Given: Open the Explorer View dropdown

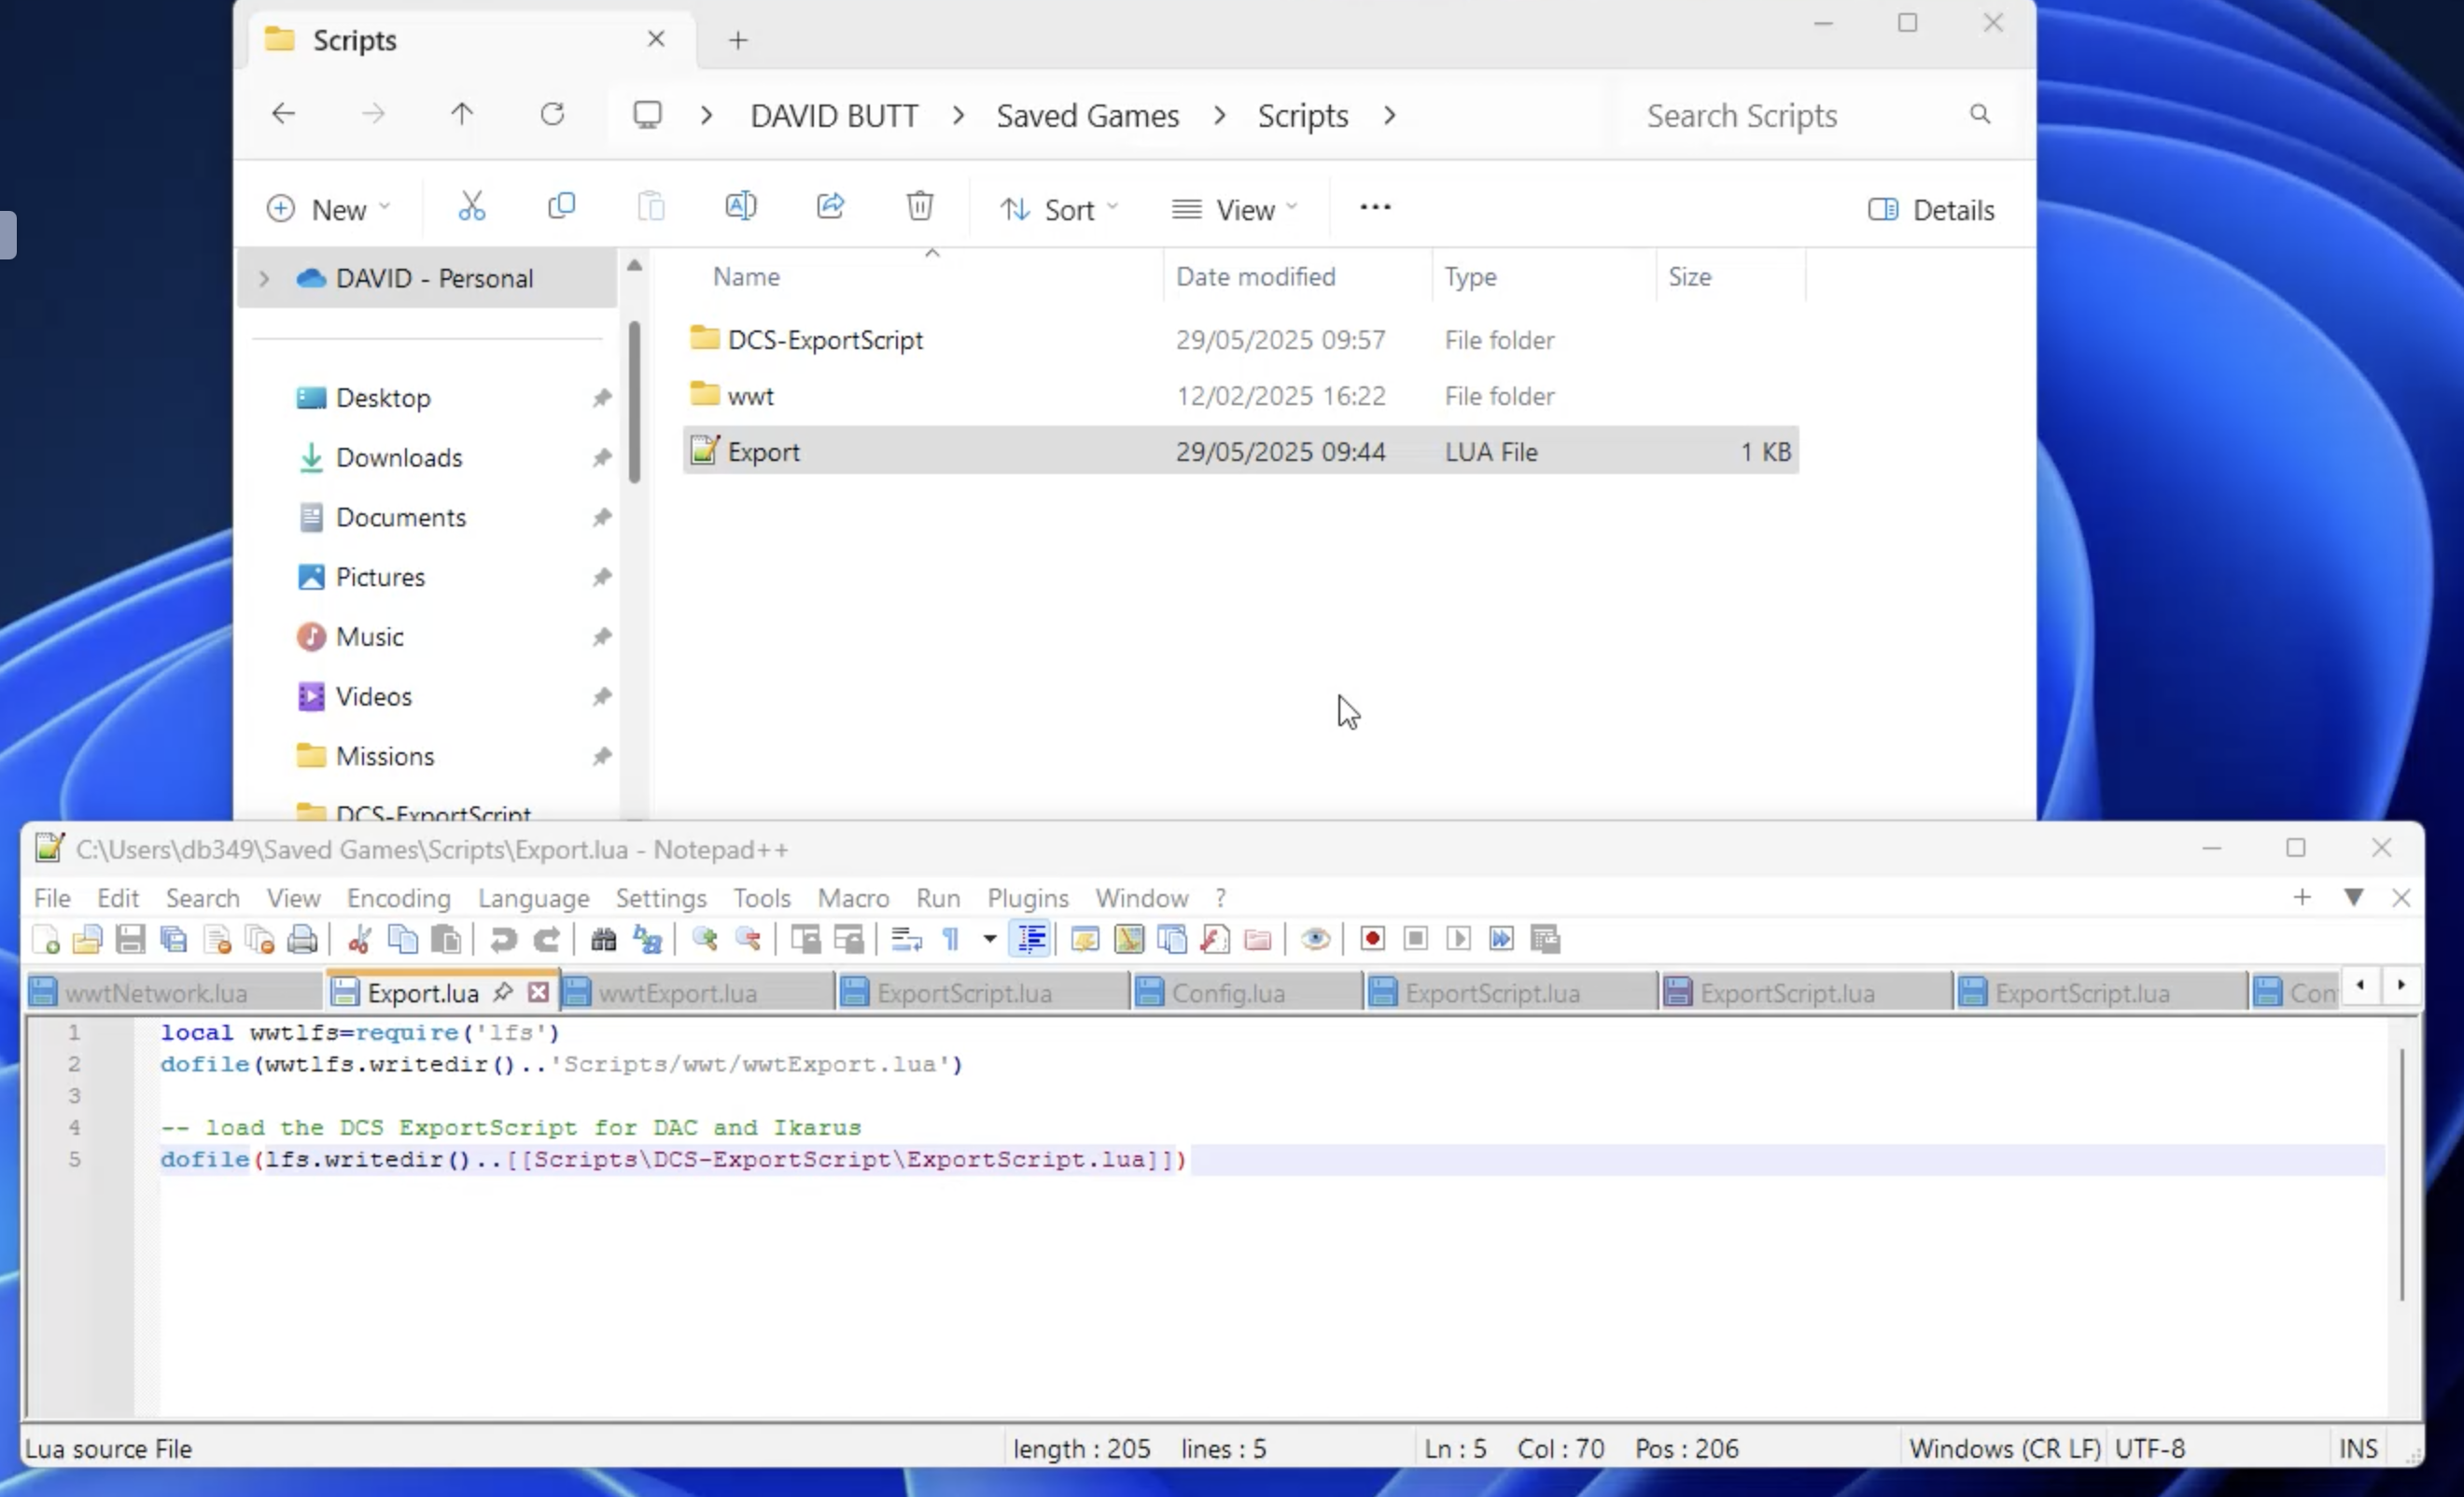Looking at the screenshot, I should coord(1236,210).
